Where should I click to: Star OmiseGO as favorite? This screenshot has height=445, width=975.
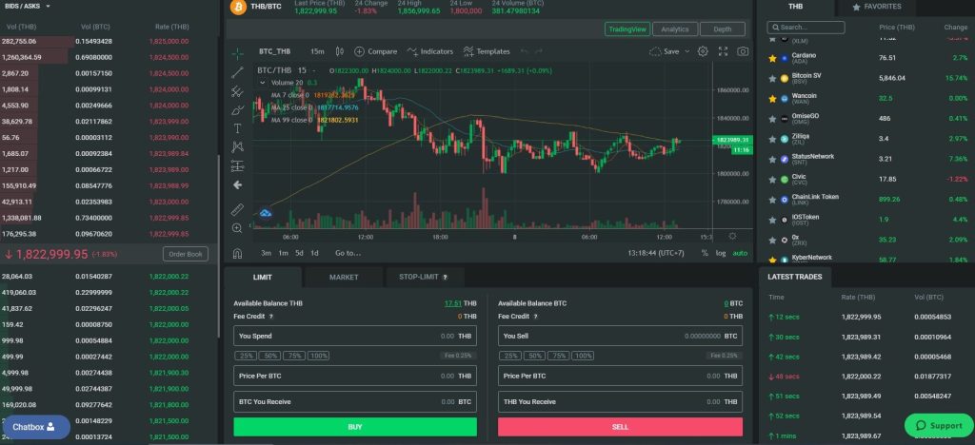[772, 119]
